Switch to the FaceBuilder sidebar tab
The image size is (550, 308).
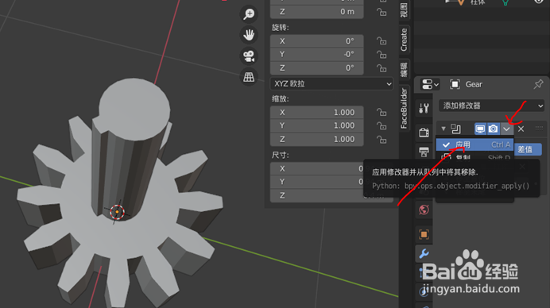click(404, 108)
